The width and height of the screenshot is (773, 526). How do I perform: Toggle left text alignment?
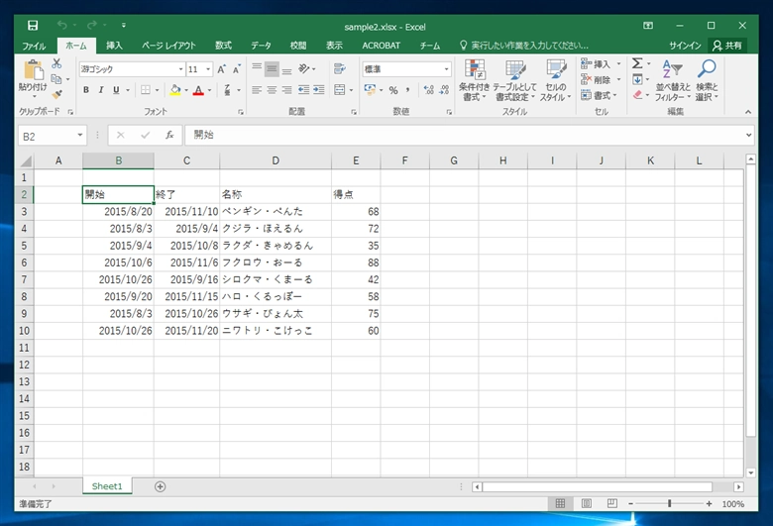click(257, 90)
